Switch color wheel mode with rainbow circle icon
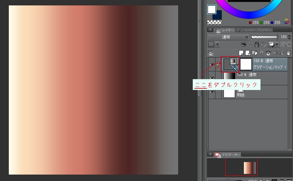This screenshot has height=181, width=293. [x=286, y=21]
